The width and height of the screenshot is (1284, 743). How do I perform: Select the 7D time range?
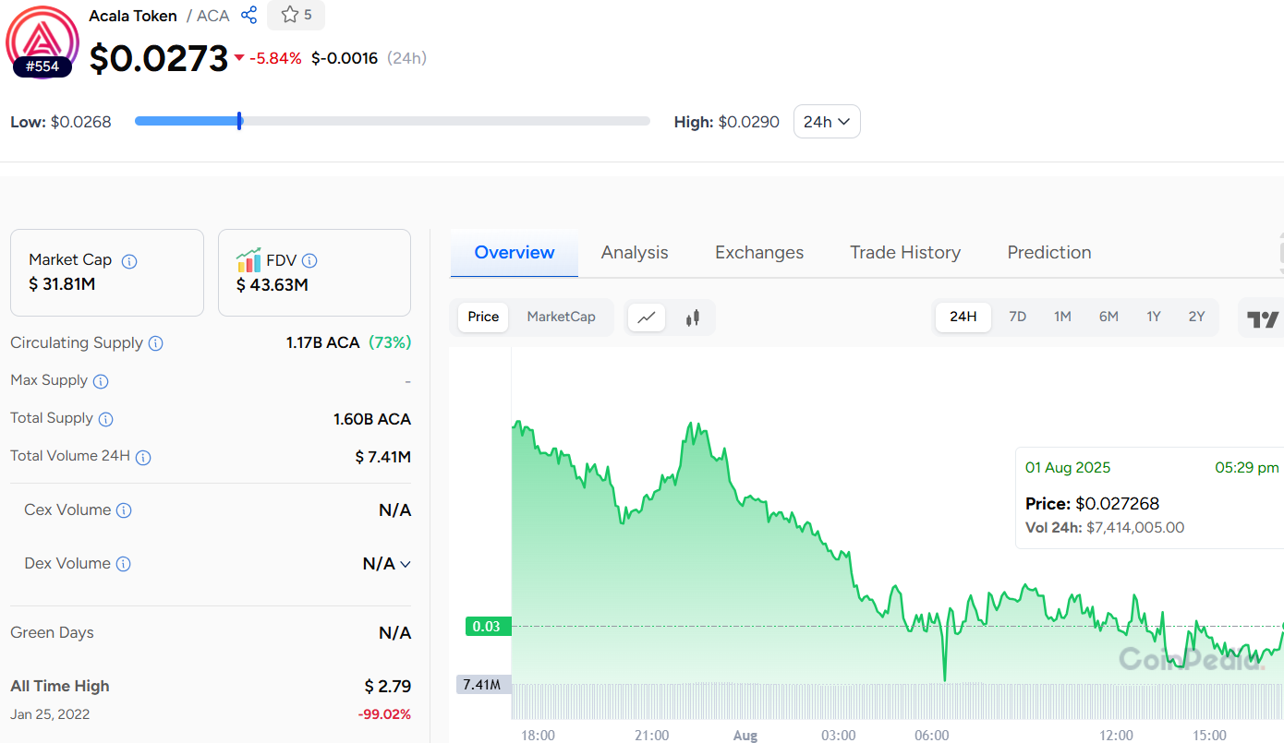(1017, 317)
